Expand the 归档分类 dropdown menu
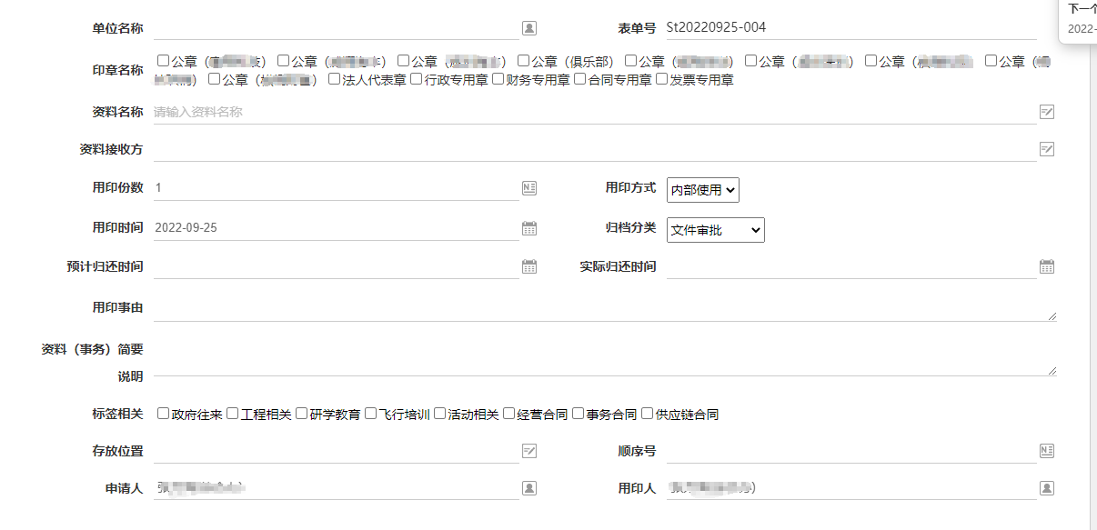This screenshot has width=1097, height=530. (715, 229)
